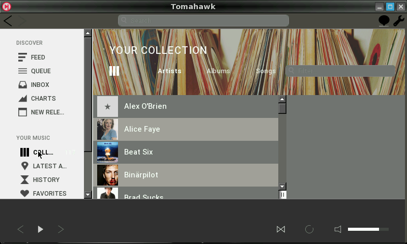Click sidebar scrollbar up arrow
Screen dimensions: 407x244
88,33
